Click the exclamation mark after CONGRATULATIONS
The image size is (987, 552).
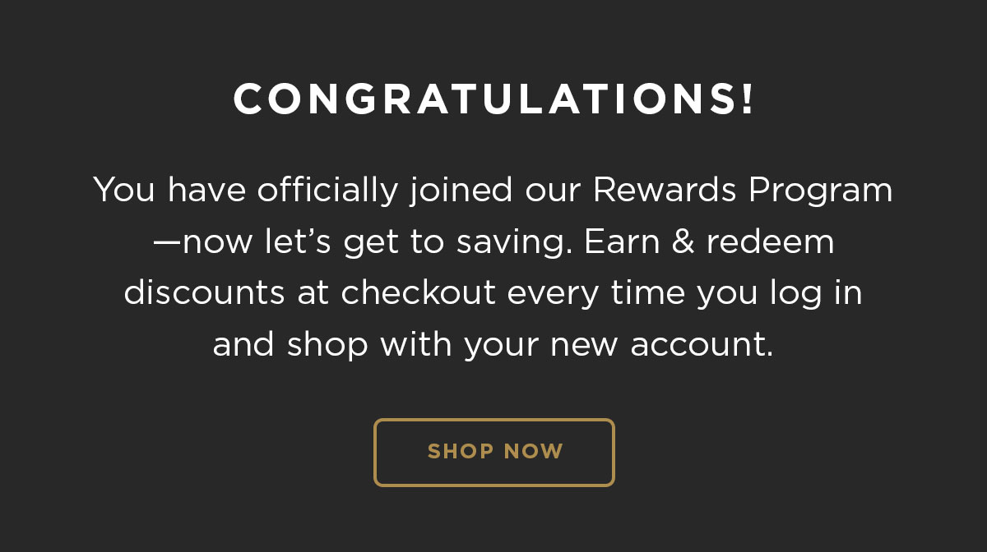(747, 100)
